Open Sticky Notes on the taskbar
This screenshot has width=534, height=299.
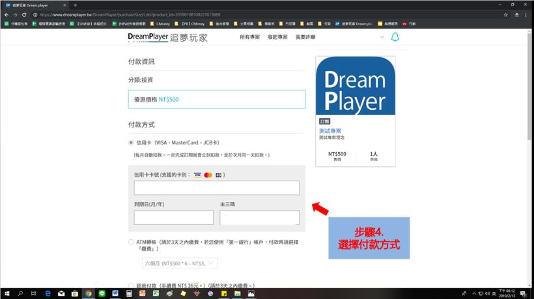(x=224, y=294)
